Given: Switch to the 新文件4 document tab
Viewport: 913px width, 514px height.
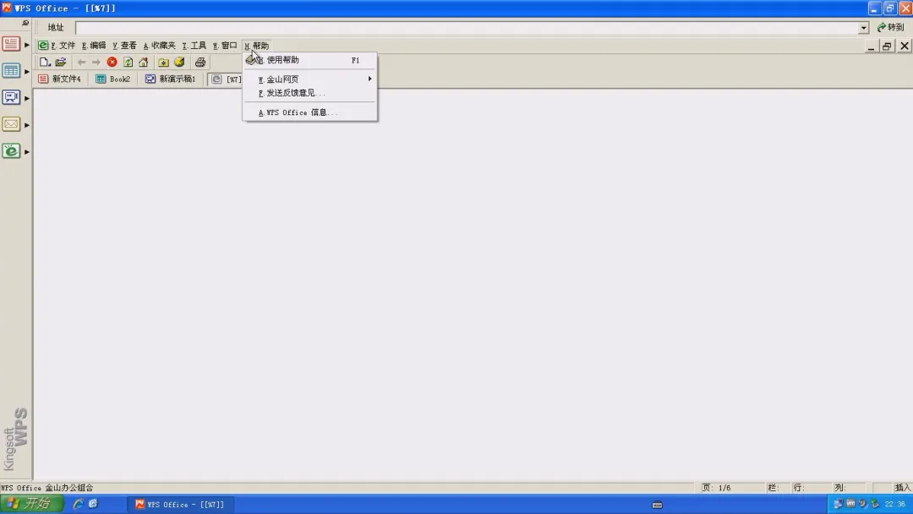Looking at the screenshot, I should [60, 79].
